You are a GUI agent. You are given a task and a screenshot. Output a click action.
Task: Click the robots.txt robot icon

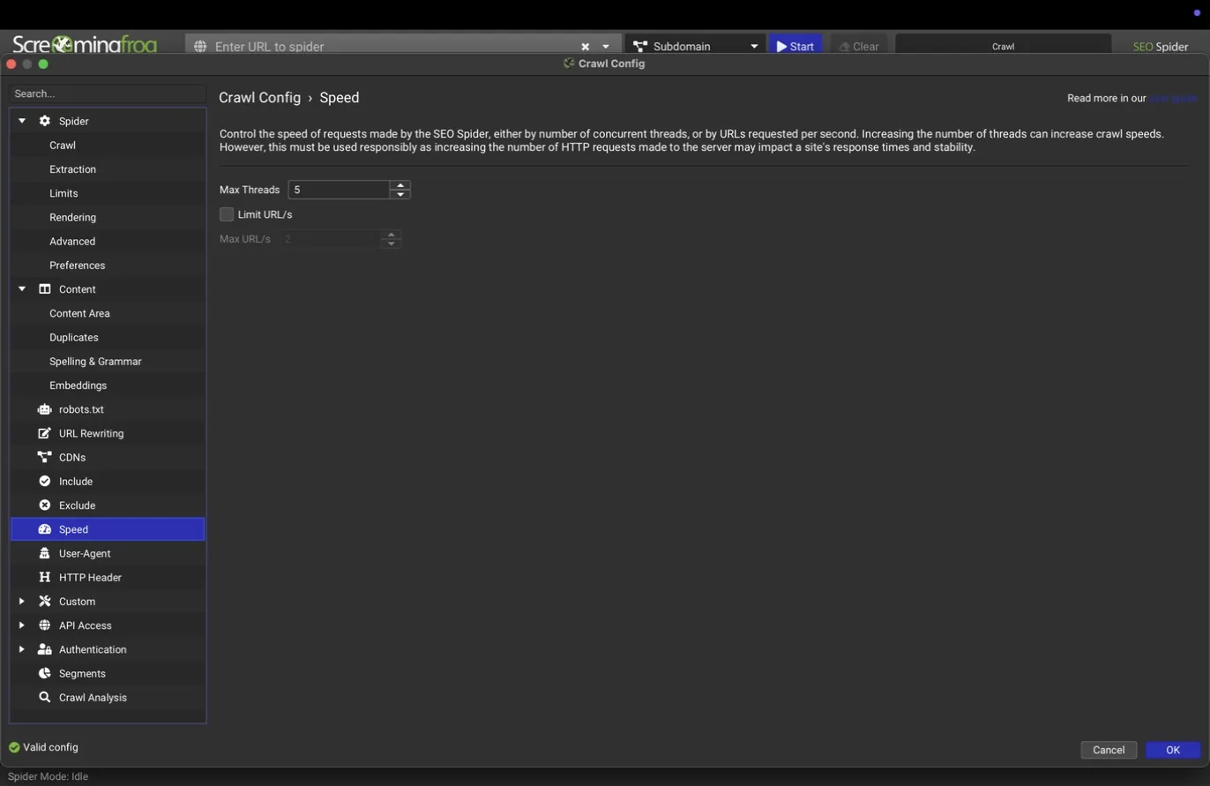44,409
